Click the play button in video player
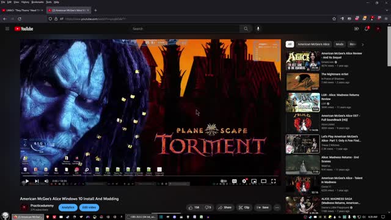391x220 pixels. click(x=27, y=181)
